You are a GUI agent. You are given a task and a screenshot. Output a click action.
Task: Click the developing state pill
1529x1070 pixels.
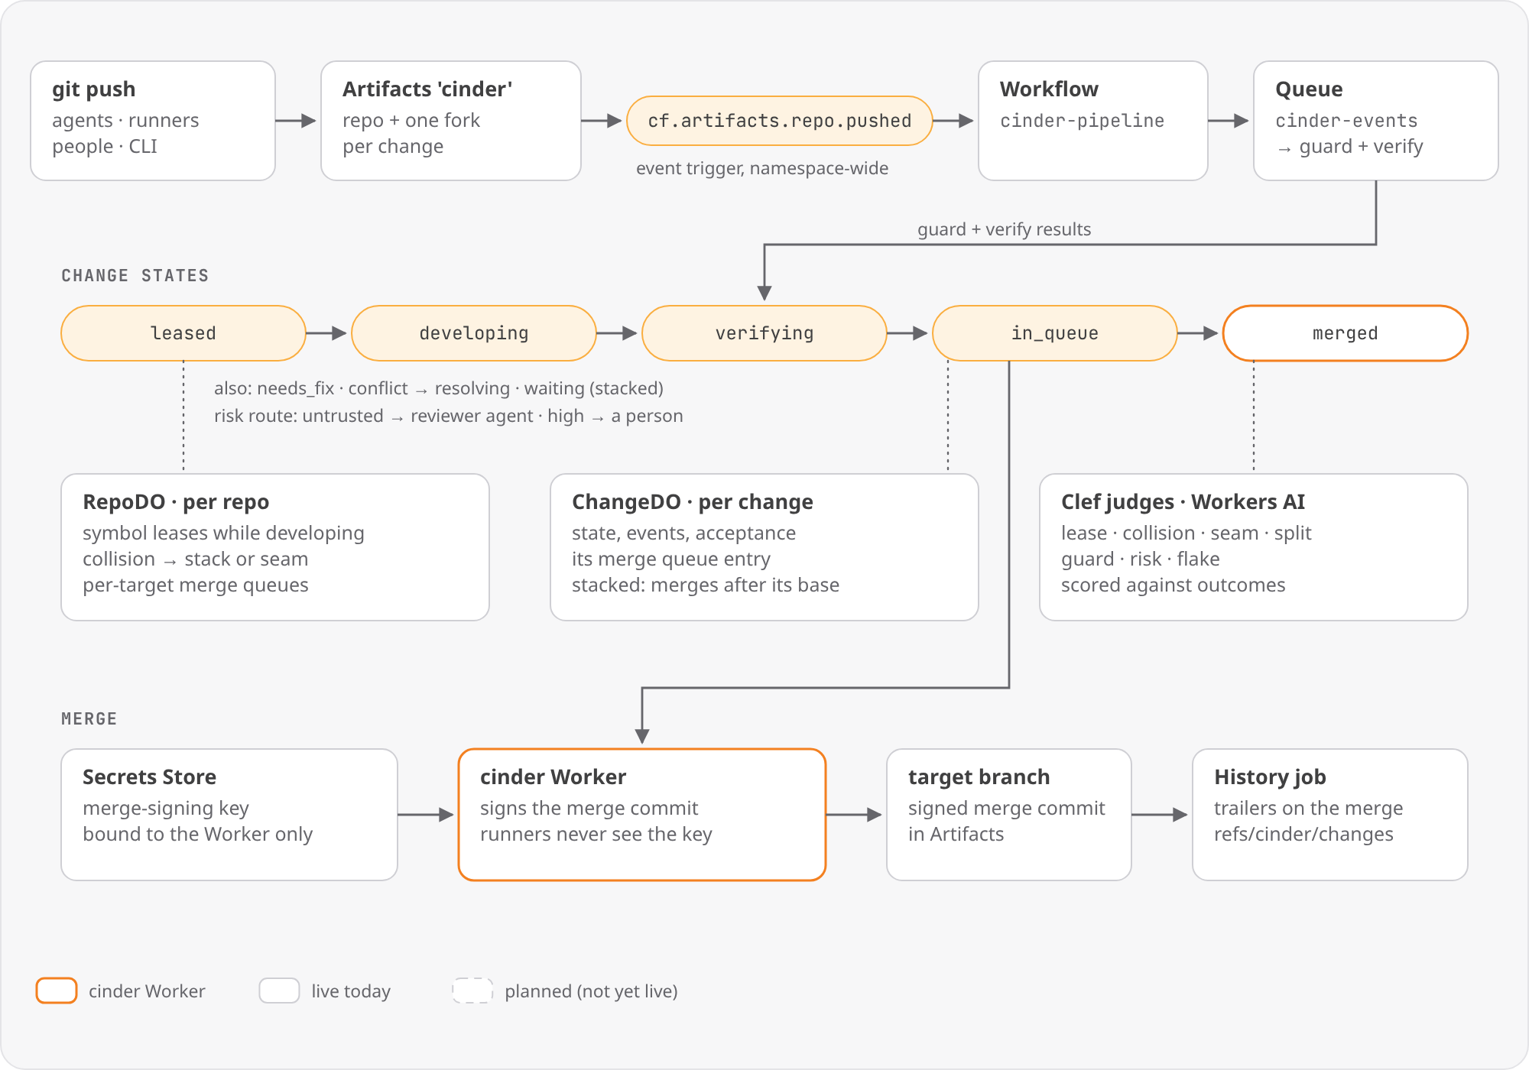474,333
